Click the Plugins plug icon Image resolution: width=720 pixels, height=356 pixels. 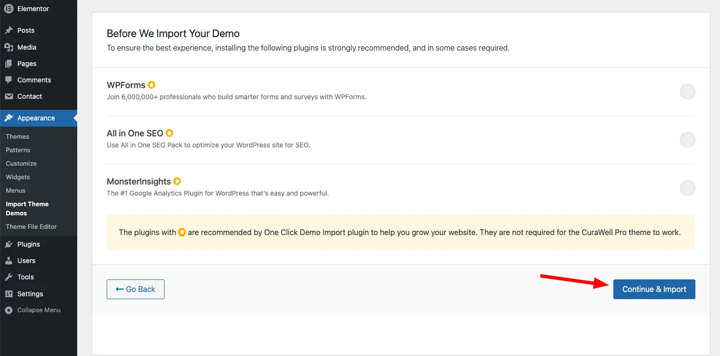pyautogui.click(x=9, y=244)
